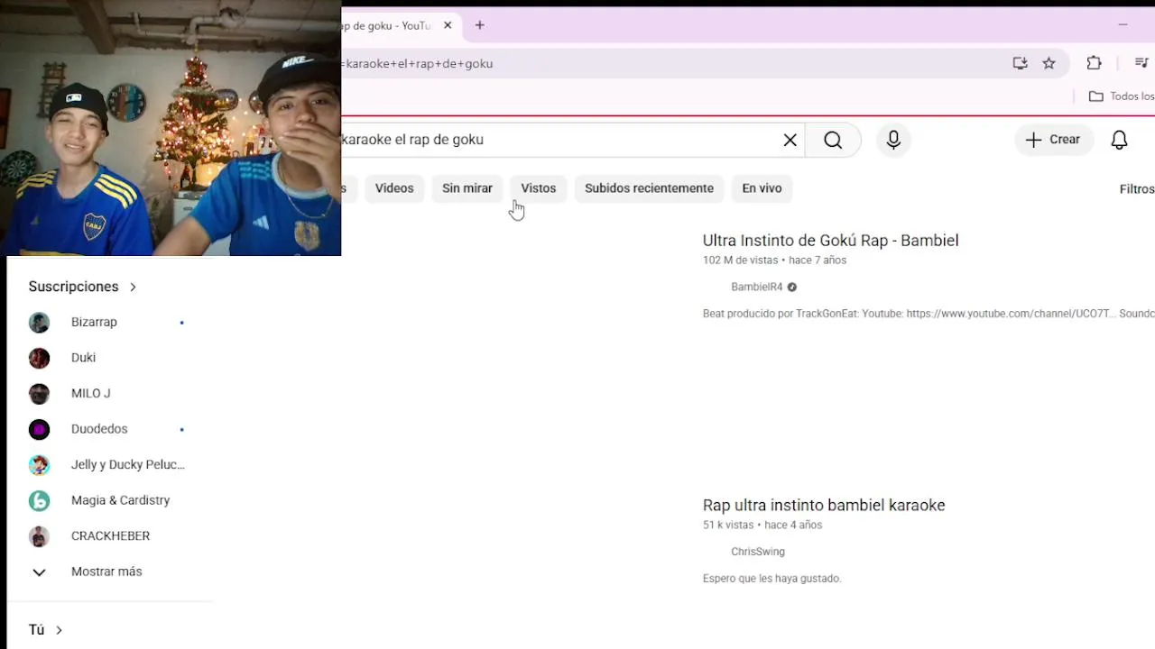The height and width of the screenshot is (649, 1155).
Task: Click the BambielR4 verified badge
Action: point(791,287)
